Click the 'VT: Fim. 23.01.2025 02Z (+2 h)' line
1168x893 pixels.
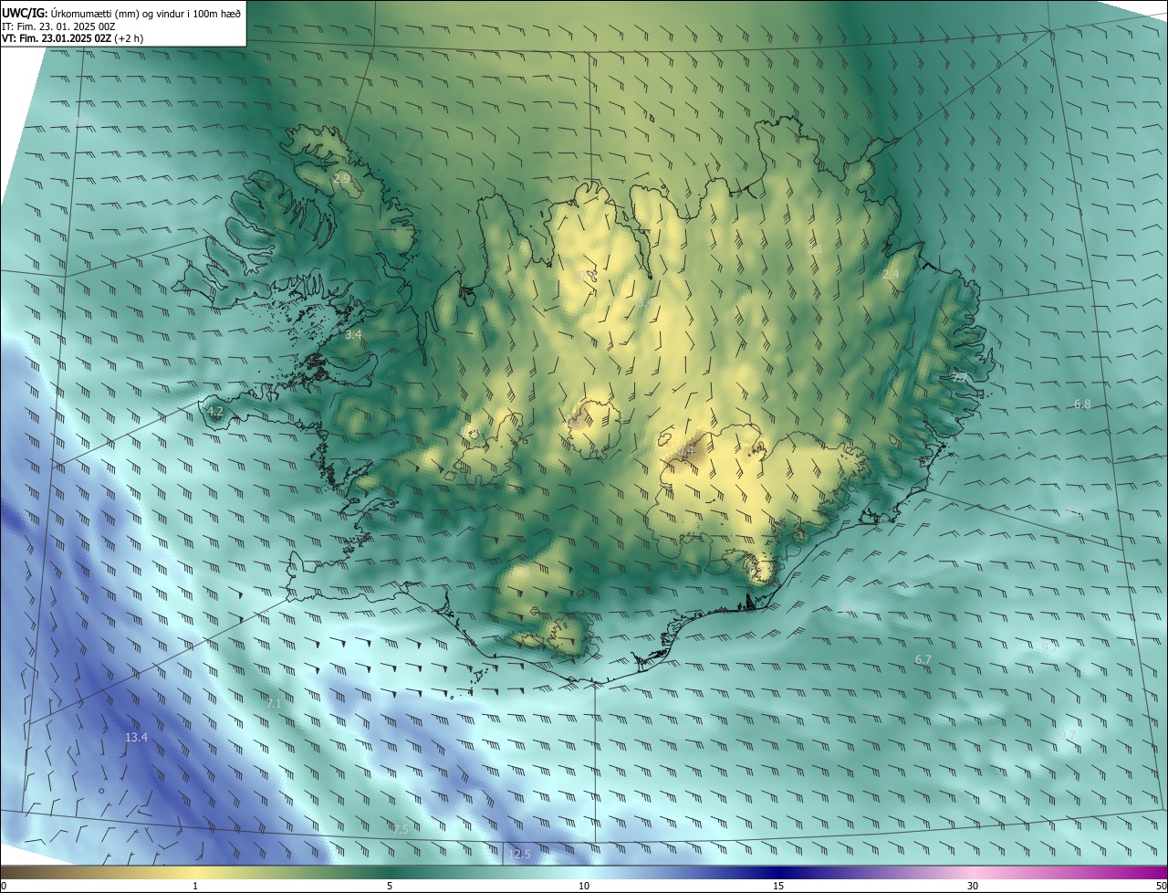72,38
